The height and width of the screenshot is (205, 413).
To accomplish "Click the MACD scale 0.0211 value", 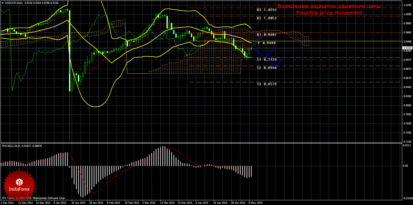I will [x=407, y=145].
